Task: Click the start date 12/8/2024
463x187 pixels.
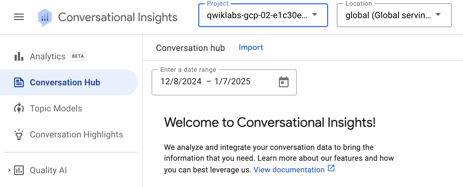Action: click(181, 81)
